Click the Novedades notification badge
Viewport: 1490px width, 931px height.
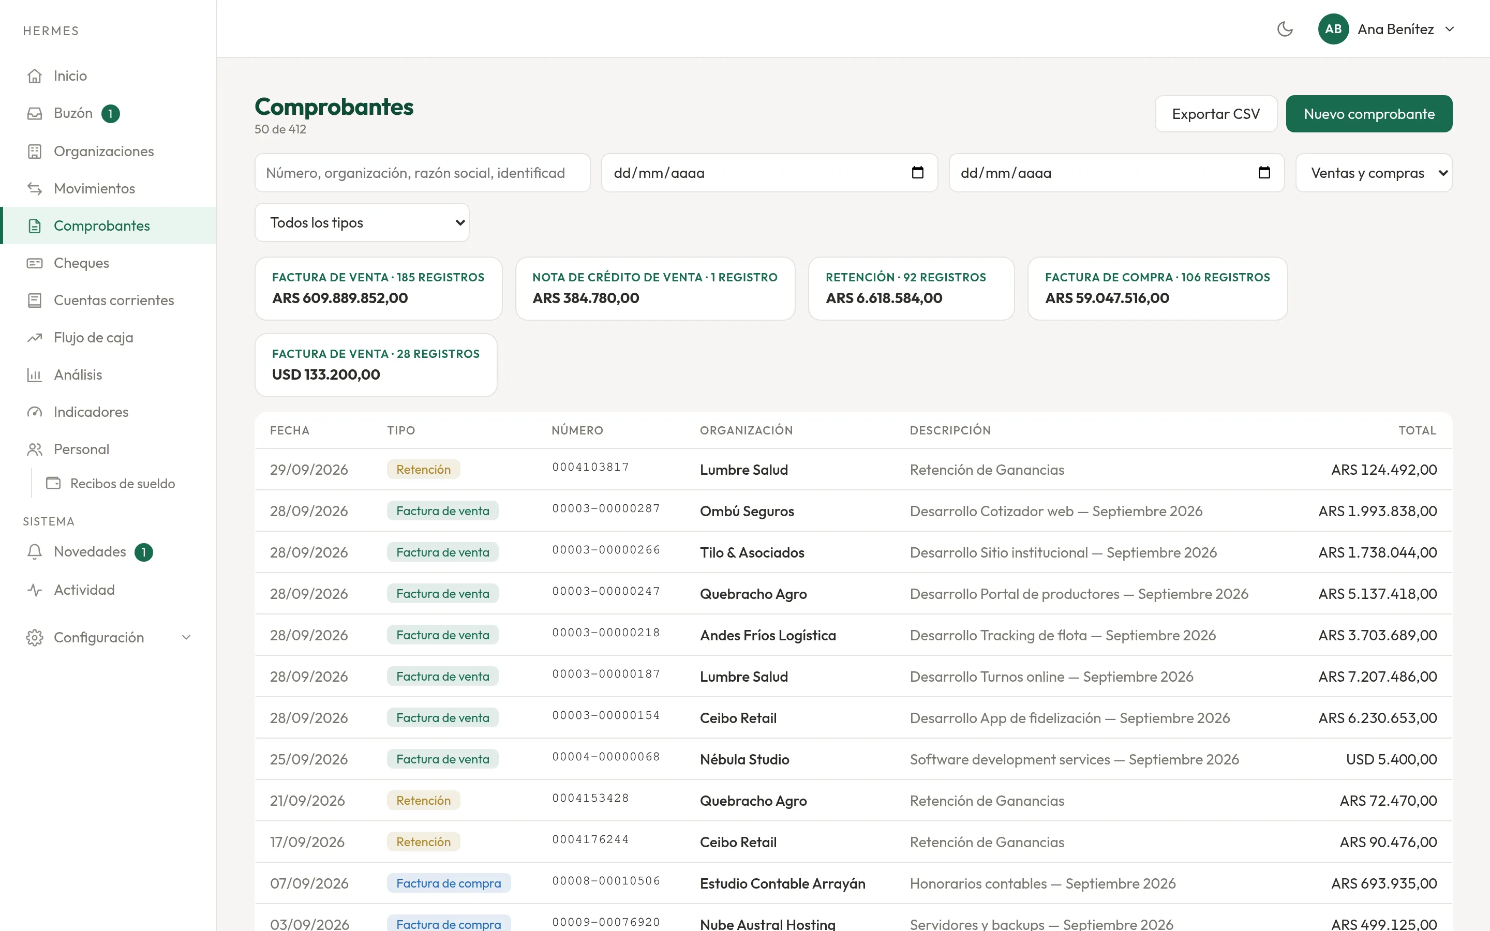pos(143,552)
